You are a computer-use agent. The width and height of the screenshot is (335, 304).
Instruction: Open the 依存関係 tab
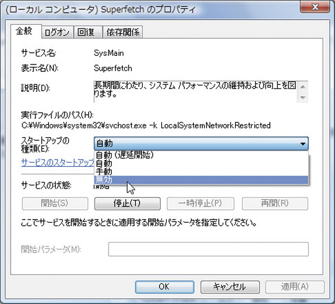coord(123,32)
